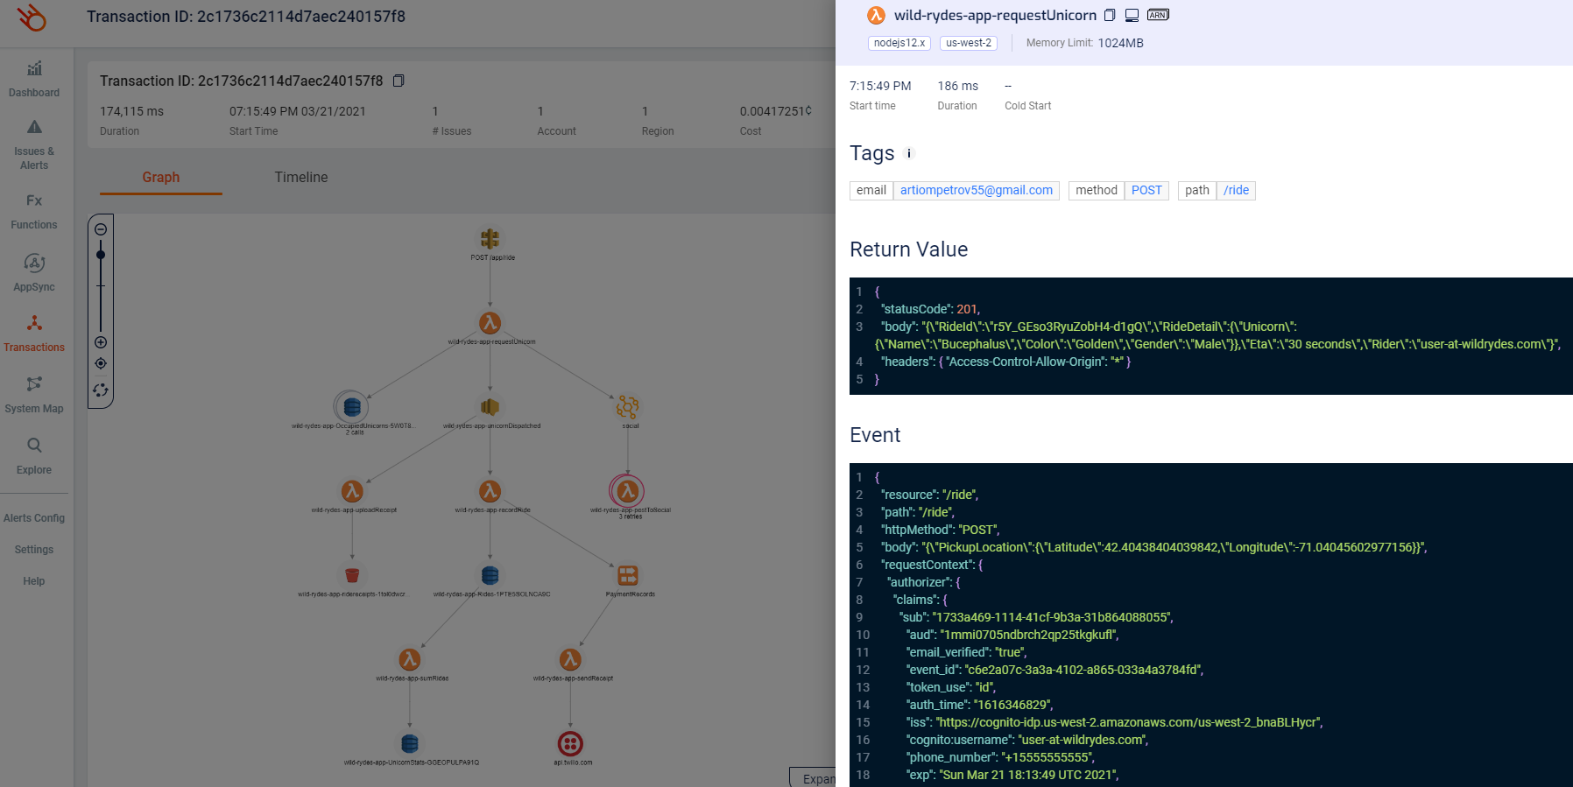The height and width of the screenshot is (787, 1573).
Task: Click the /ride path tag value
Action: [x=1236, y=190]
